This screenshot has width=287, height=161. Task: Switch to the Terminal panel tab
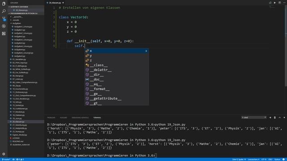pyautogui.click(x=97, y=118)
